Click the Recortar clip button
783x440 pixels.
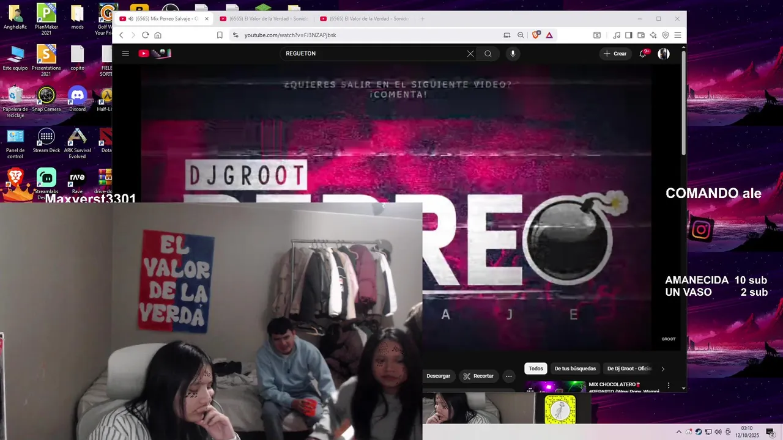point(478,376)
